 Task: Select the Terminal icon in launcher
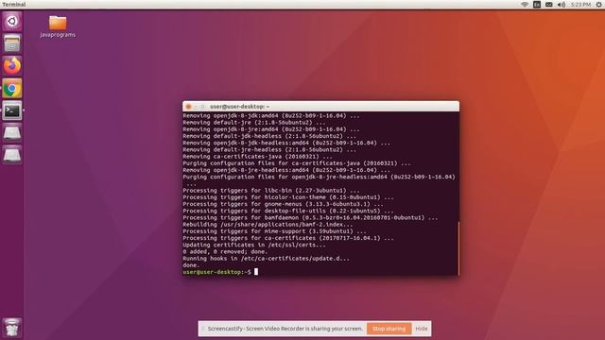click(12, 110)
